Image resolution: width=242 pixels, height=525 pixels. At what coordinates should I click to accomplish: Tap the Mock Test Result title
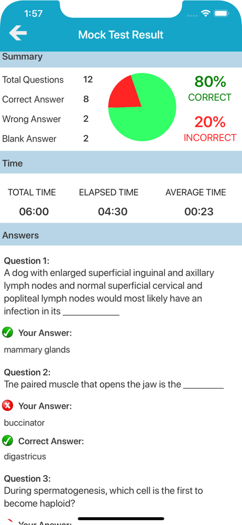pos(120,35)
